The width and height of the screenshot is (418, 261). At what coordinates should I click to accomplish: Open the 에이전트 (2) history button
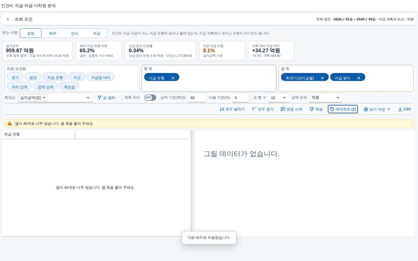click(x=343, y=109)
